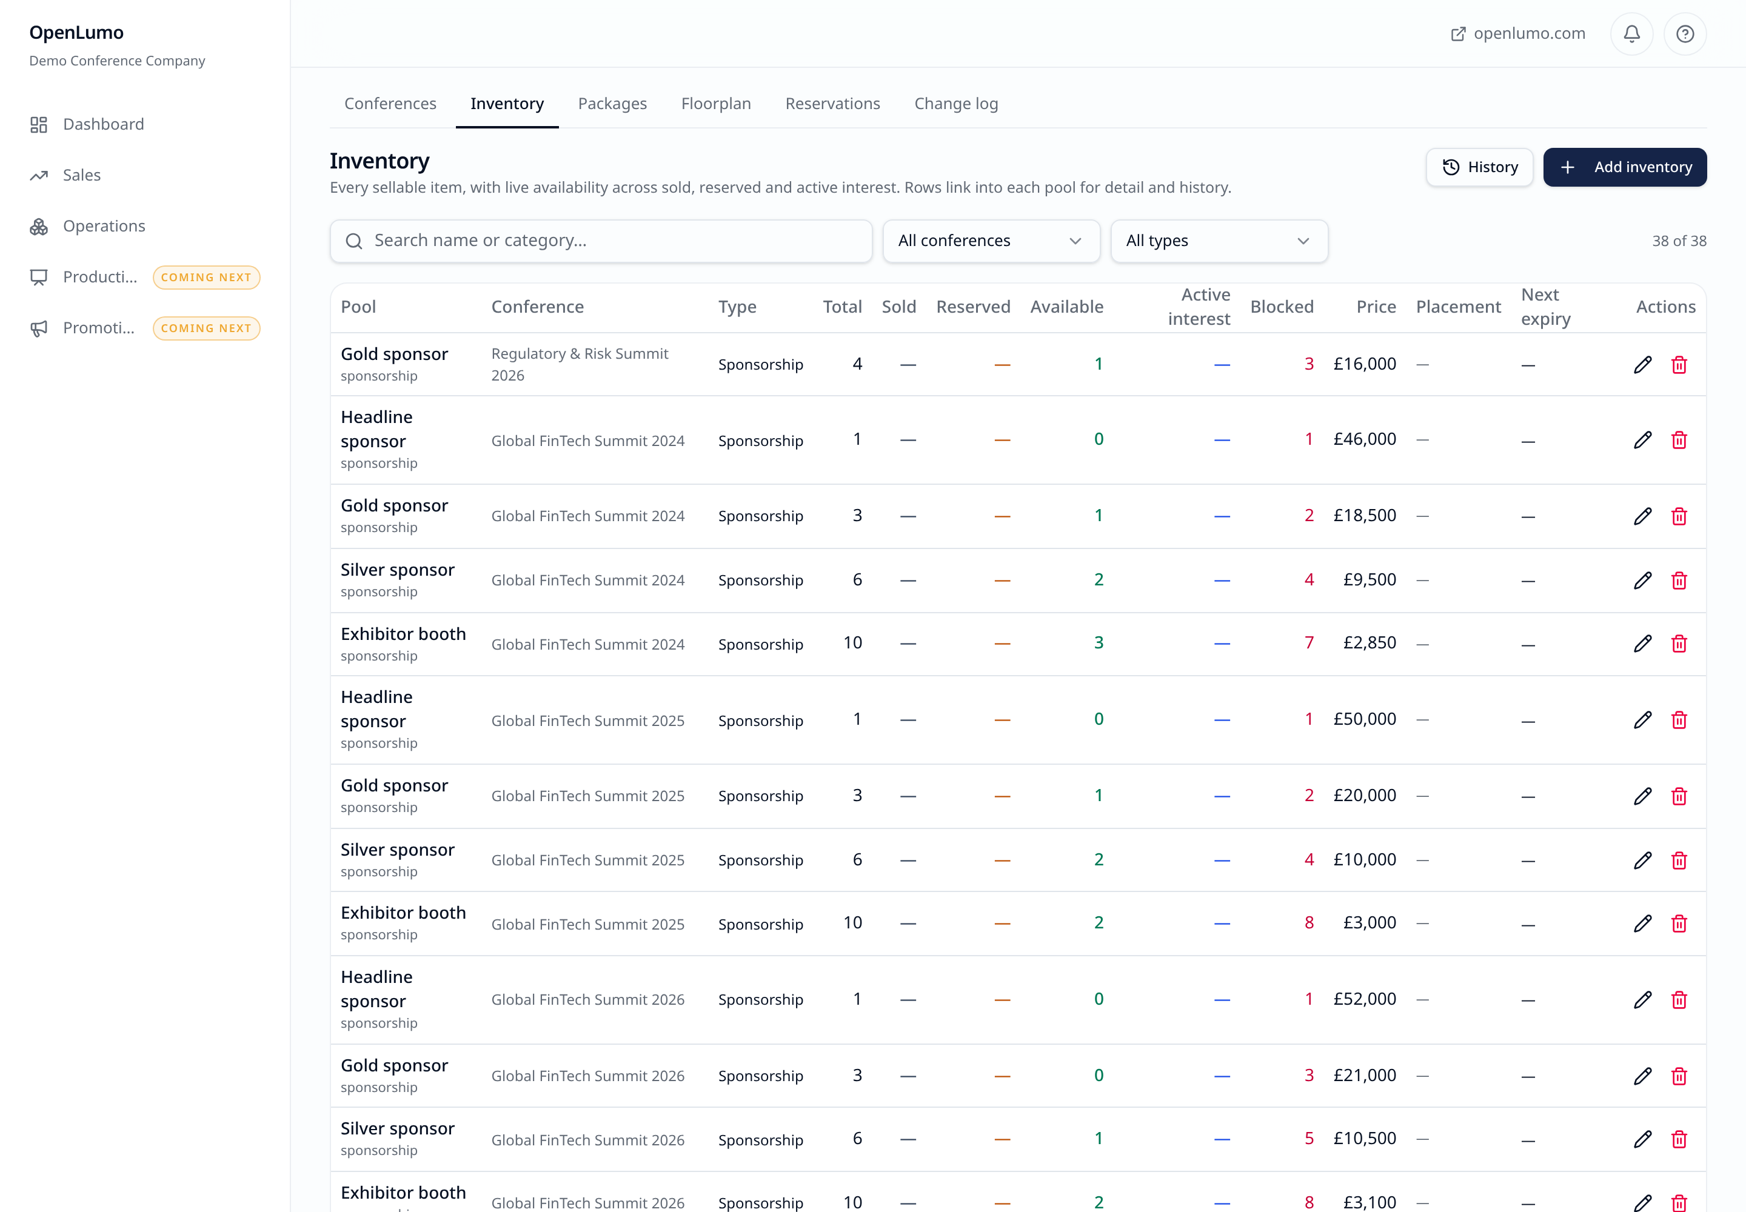Open the Packages tab

[x=612, y=104]
